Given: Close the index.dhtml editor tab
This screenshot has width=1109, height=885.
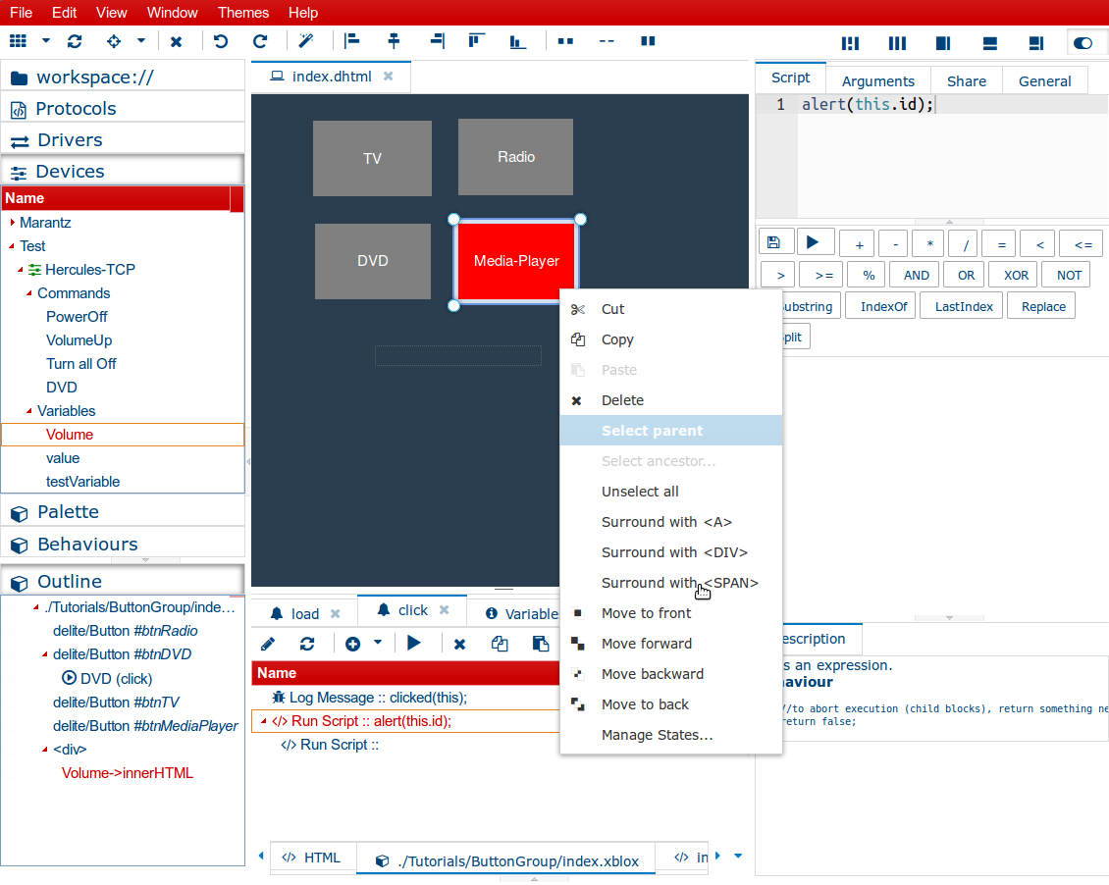Looking at the screenshot, I should (388, 77).
